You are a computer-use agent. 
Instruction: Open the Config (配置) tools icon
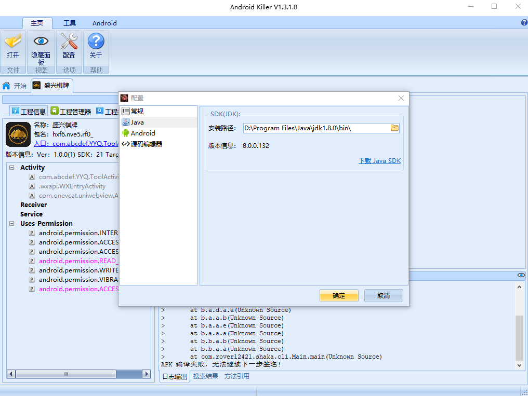(69, 42)
